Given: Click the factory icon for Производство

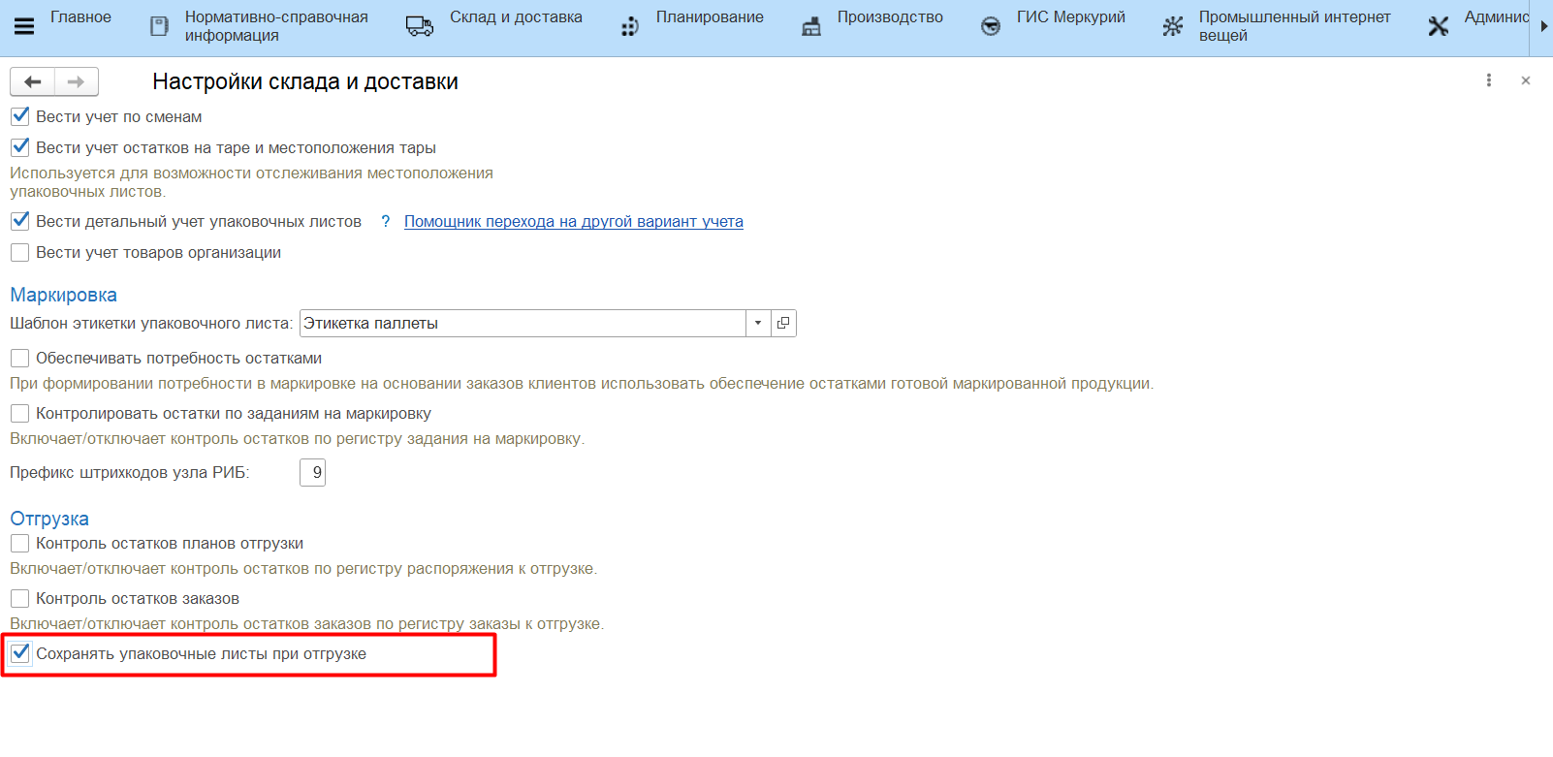Looking at the screenshot, I should pyautogui.click(x=811, y=26).
